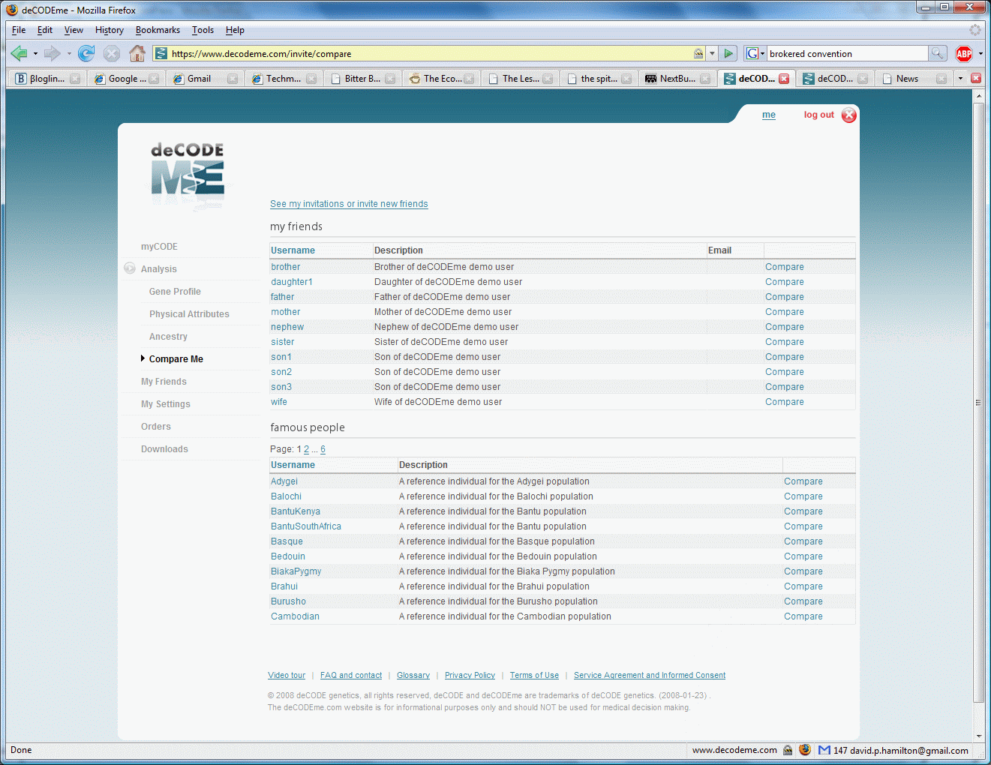This screenshot has height=765, width=991.
Task: Go to page 2 of famous people
Action: coord(306,449)
